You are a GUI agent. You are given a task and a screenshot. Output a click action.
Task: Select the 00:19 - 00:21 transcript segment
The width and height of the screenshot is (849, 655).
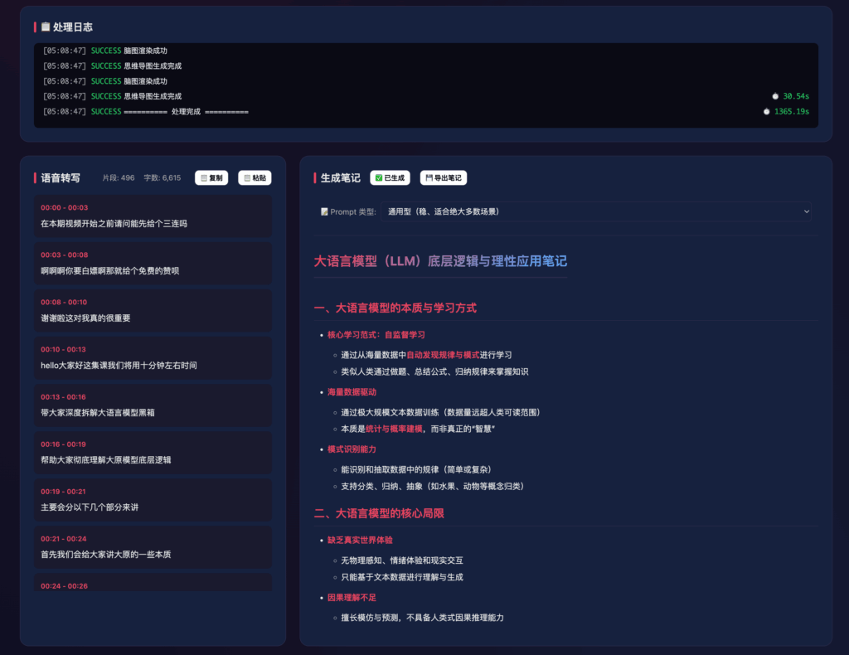point(153,499)
